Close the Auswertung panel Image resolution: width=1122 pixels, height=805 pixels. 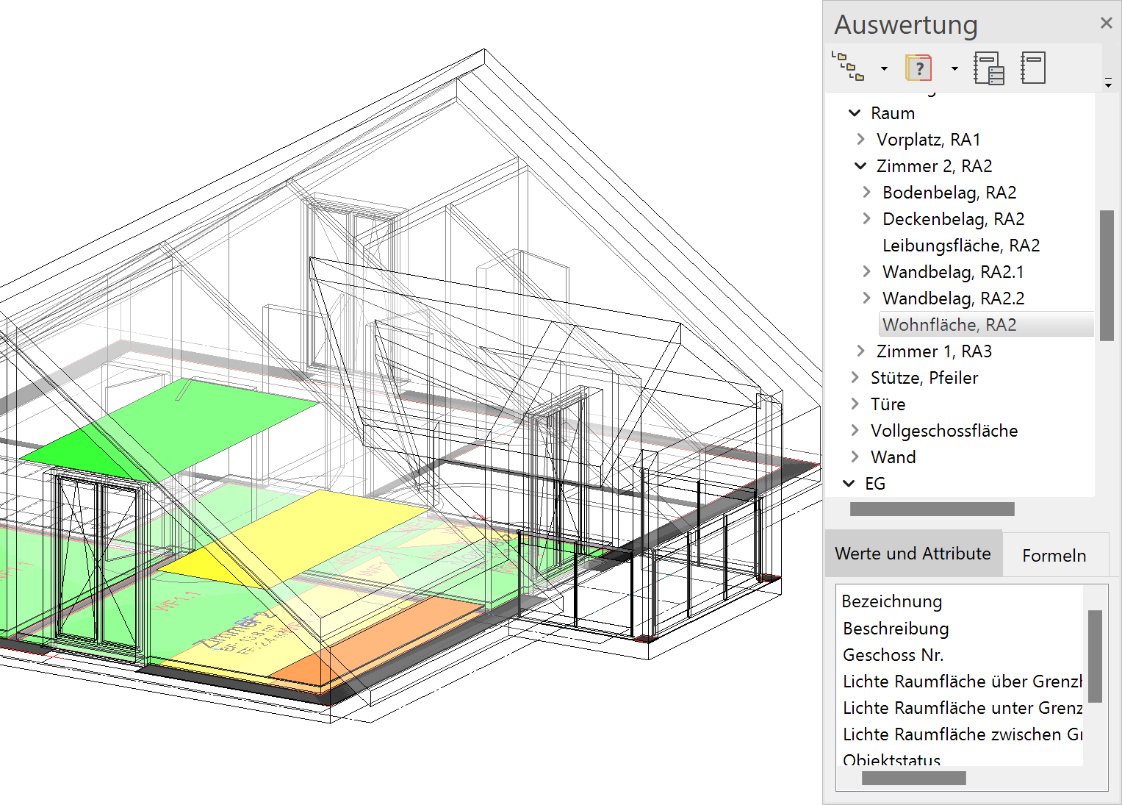(1106, 23)
